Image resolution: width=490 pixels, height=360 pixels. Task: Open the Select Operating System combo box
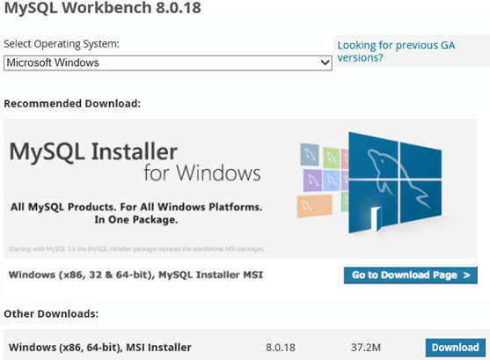point(168,62)
